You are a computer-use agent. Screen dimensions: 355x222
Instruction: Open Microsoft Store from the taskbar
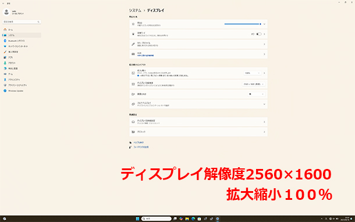[199, 219]
